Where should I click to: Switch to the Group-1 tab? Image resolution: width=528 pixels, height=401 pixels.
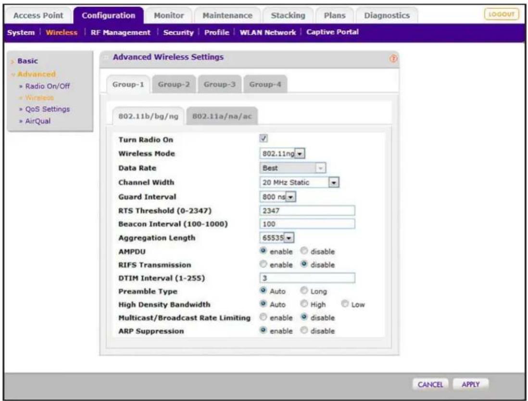(x=128, y=84)
